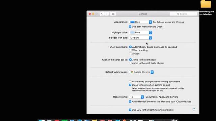Click the blue Appearance color swatch
The image size is (216, 121).
pyautogui.click(x=132, y=22)
